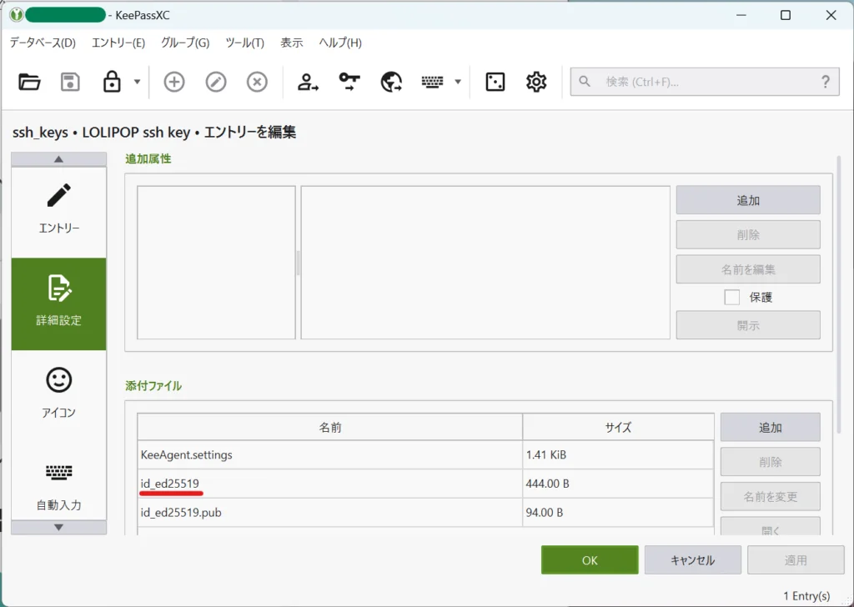
Task: Lock the database with padlock icon
Action: tap(112, 82)
